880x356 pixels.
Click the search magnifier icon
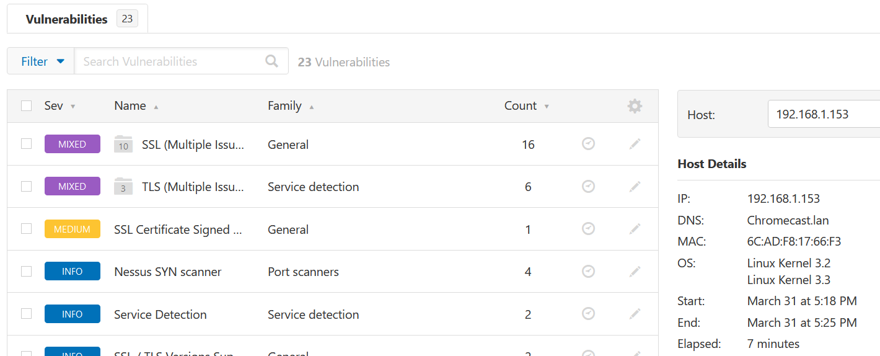[x=271, y=61]
